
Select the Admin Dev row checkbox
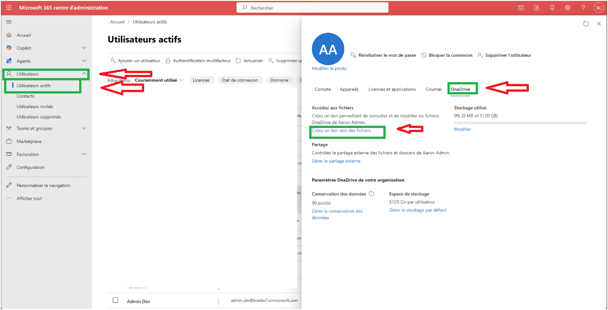point(116,300)
